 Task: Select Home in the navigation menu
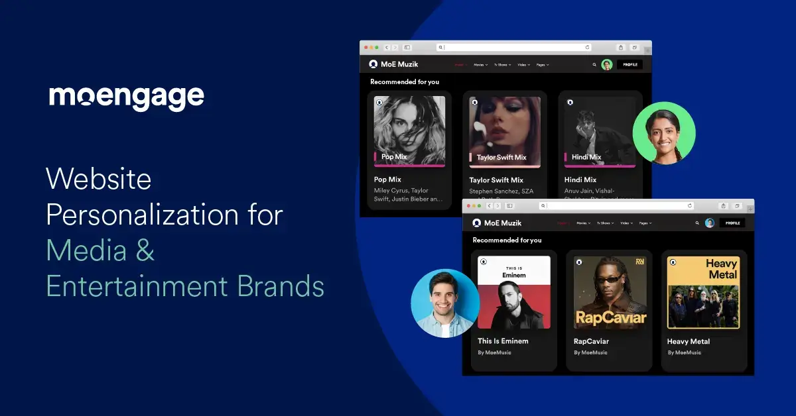[x=458, y=64]
